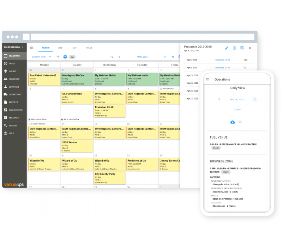This screenshot has height=237, width=281.
Task: Open the filter icon in Operations daily view
Action: click(240, 122)
